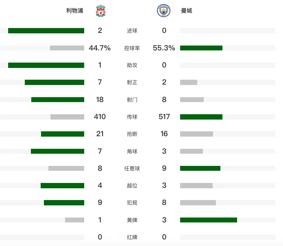Click the Liverpool club crest icon
This screenshot has height=246, width=283.
click(x=101, y=11)
